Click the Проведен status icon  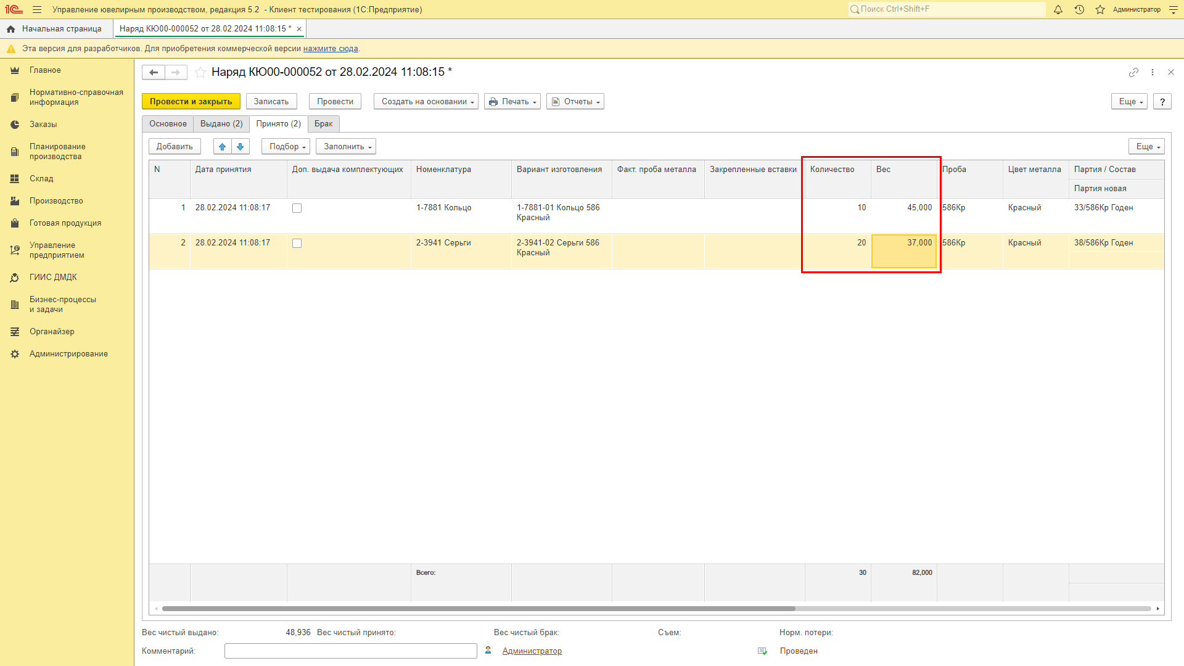click(x=762, y=651)
